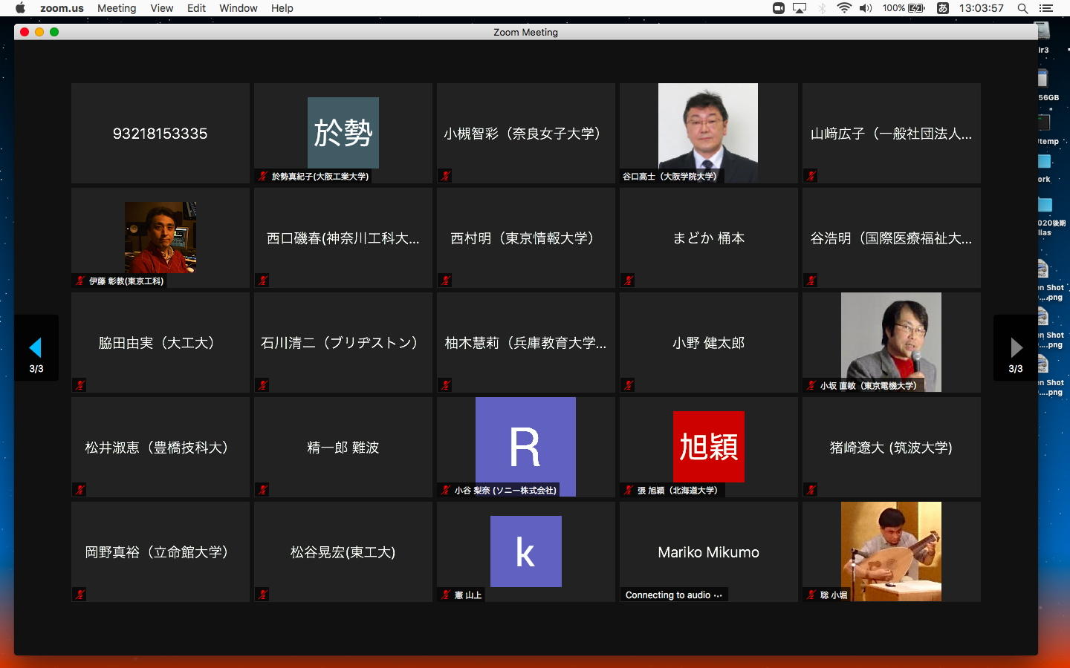Click name label 小谷 梨奈 (ソニー株式会社)

[505, 491]
